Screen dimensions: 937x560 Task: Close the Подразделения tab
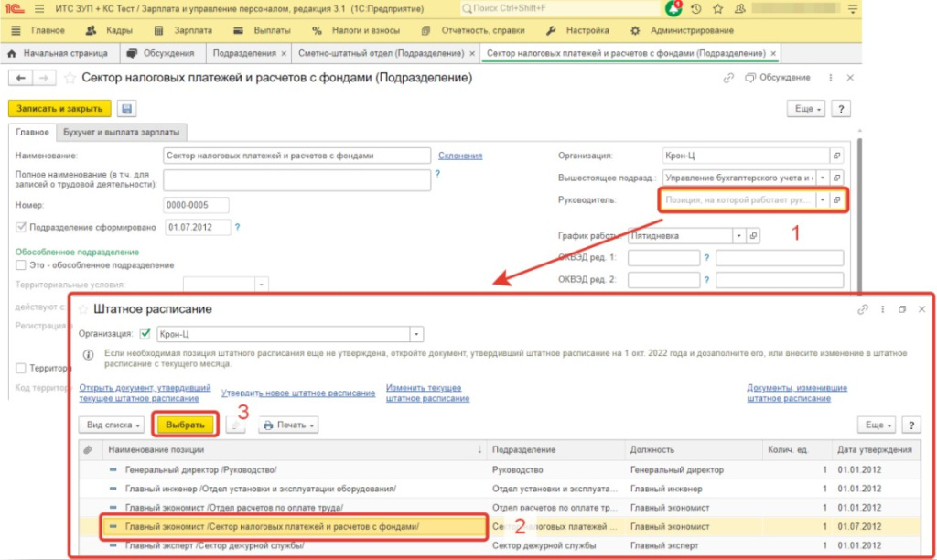click(284, 53)
